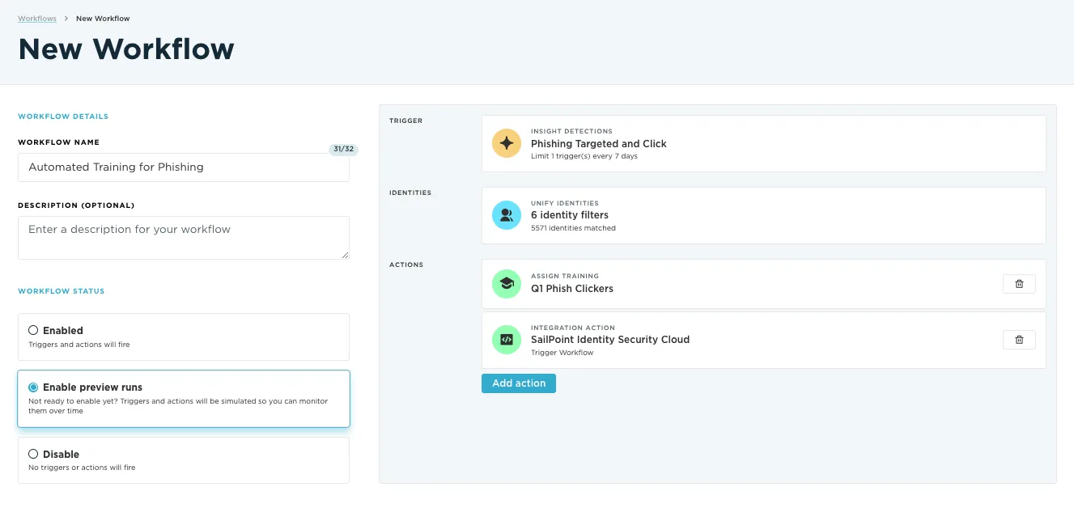Click the Unify Identities people icon

[506, 214]
